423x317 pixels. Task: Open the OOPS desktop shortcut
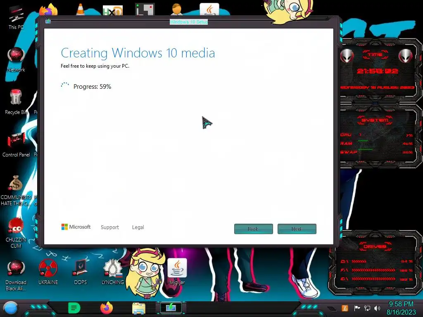pos(81,272)
